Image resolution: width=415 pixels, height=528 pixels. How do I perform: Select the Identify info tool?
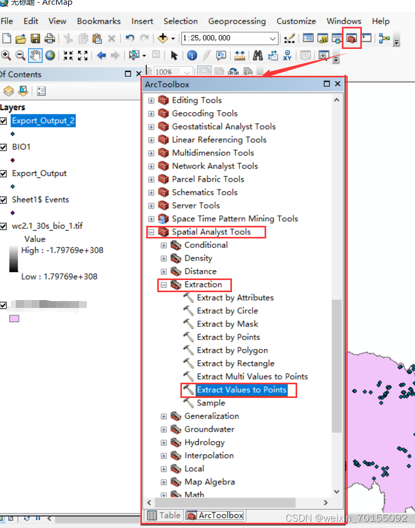[192, 55]
